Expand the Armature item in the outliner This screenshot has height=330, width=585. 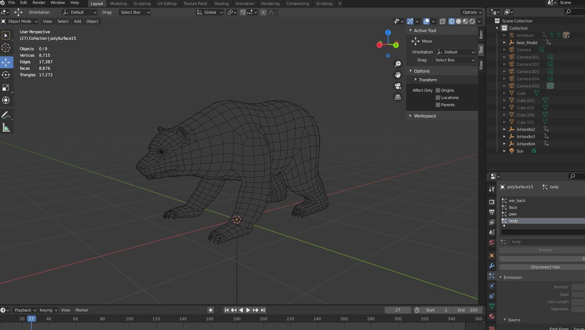tap(504, 35)
